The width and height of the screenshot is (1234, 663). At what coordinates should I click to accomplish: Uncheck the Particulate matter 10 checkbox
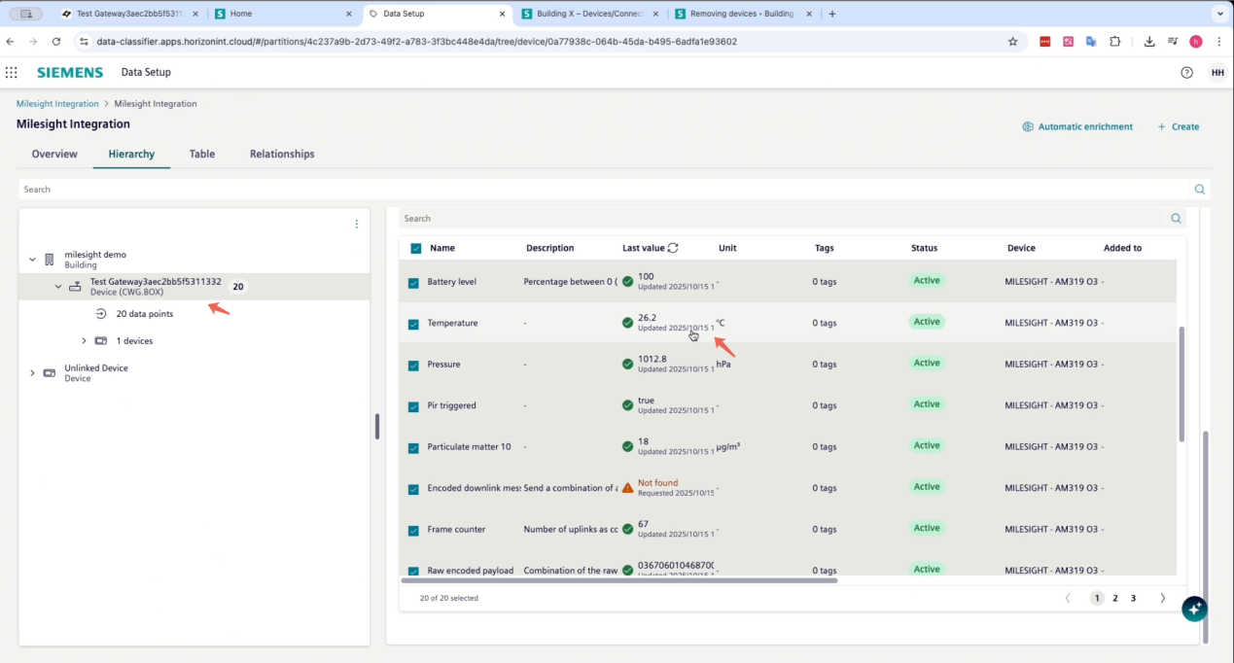click(x=413, y=448)
